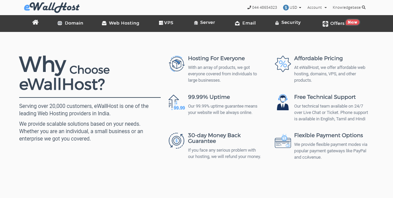Click the Affordable Pricing percent badge icon

click(x=283, y=64)
